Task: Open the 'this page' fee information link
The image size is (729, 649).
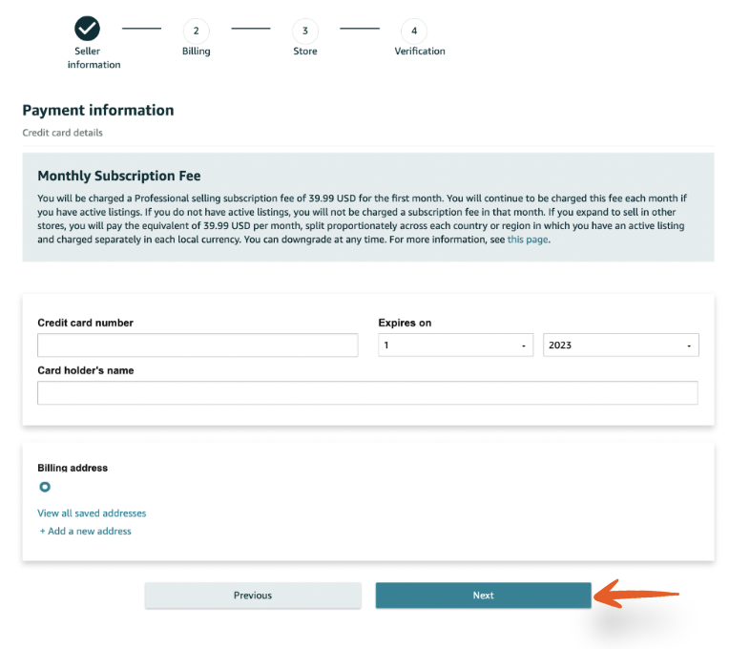Action: (528, 240)
